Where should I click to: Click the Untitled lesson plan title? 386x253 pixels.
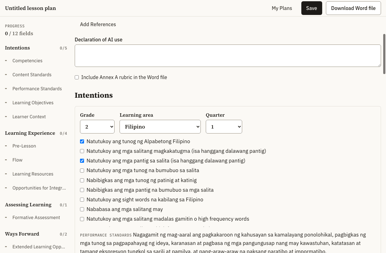point(31,8)
